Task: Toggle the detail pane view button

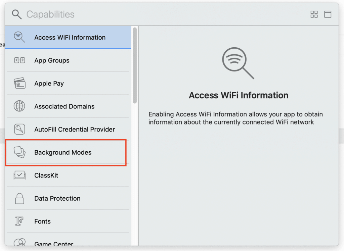Action: 328,14
